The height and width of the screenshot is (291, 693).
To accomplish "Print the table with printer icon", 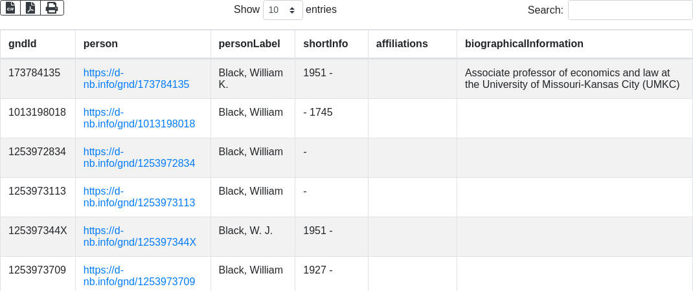I will click(52, 8).
